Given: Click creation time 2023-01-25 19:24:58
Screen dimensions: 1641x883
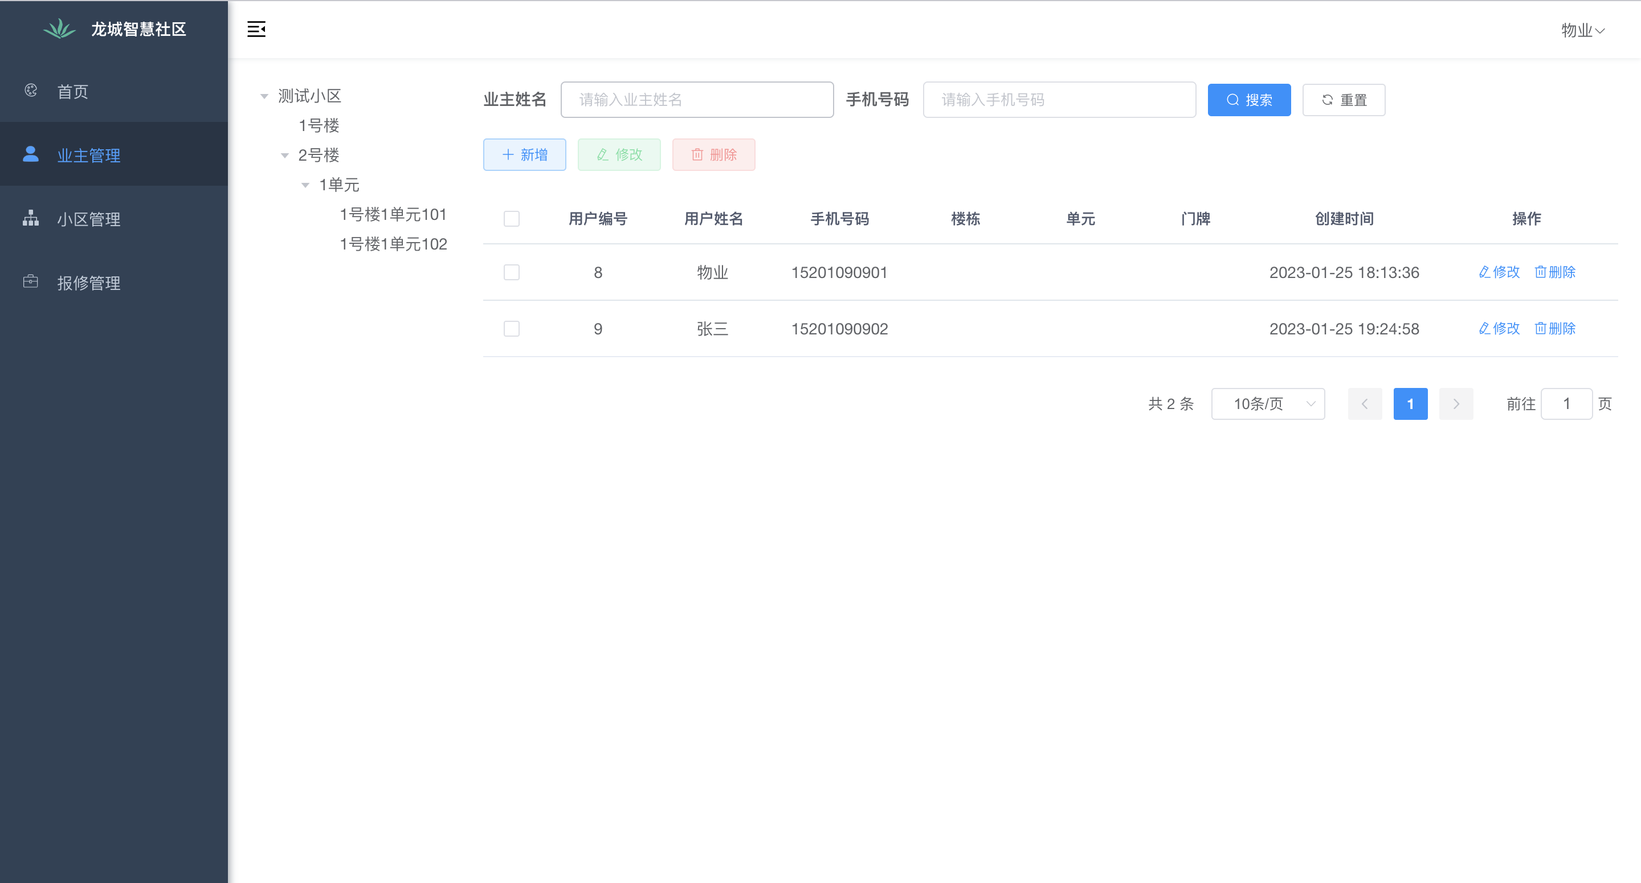Looking at the screenshot, I should pos(1344,329).
